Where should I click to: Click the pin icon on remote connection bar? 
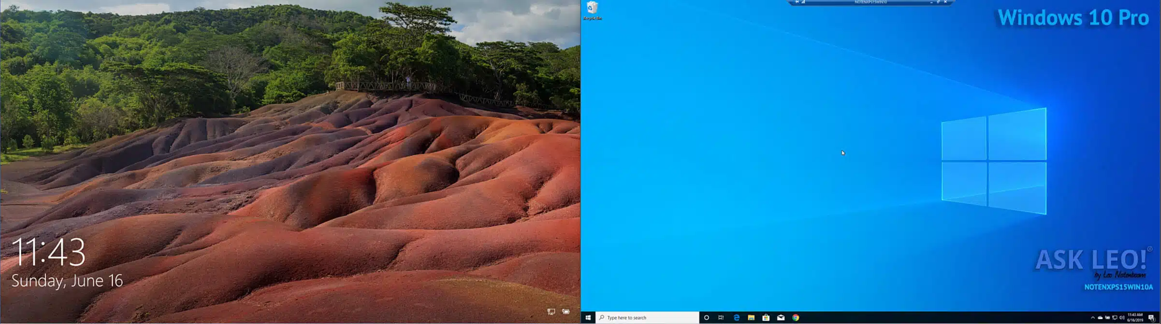click(797, 2)
